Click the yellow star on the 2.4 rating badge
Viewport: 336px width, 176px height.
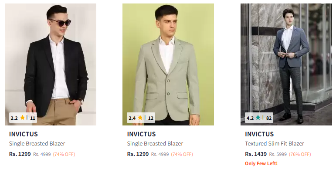[140, 118]
